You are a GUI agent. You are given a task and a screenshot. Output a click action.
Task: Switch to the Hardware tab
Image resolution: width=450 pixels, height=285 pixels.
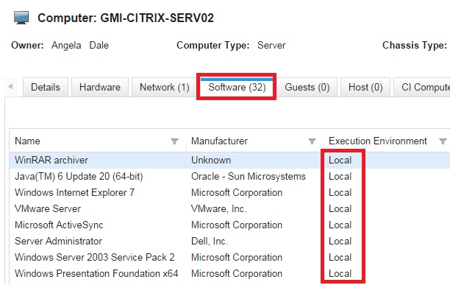coord(100,87)
